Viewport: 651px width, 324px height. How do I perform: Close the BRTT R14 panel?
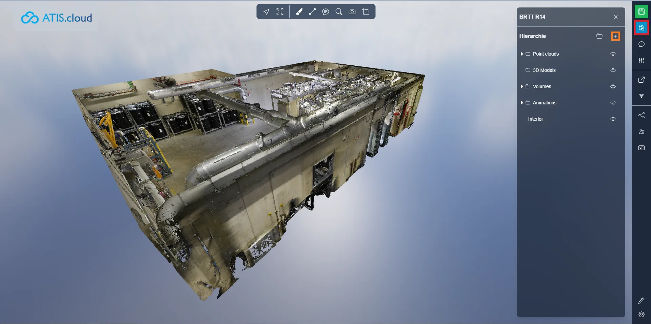tap(616, 17)
